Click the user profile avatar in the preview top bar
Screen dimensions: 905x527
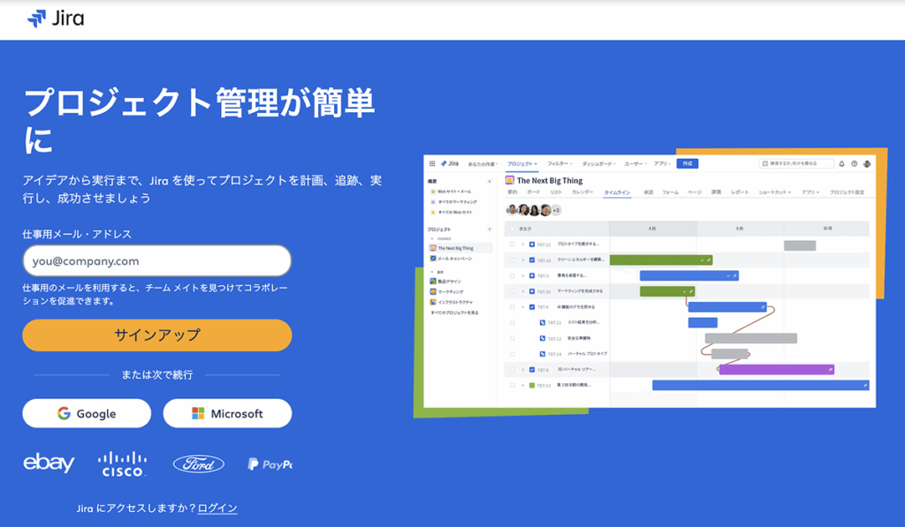pyautogui.click(x=867, y=163)
